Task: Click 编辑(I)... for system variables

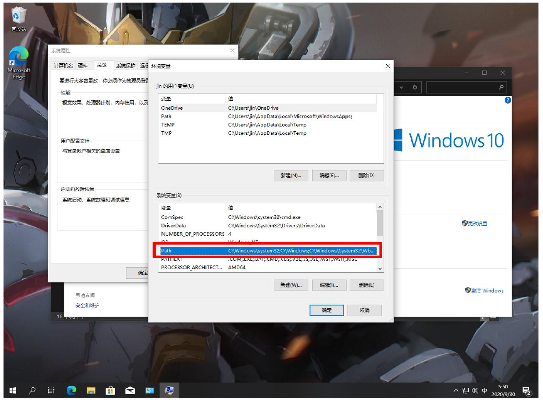Action: (x=329, y=285)
